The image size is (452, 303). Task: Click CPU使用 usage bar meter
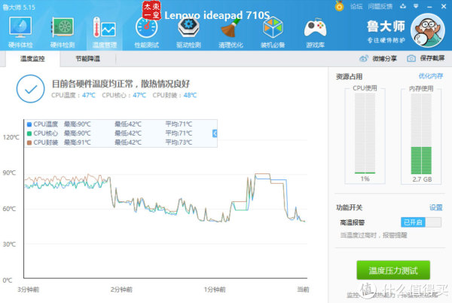point(365,133)
